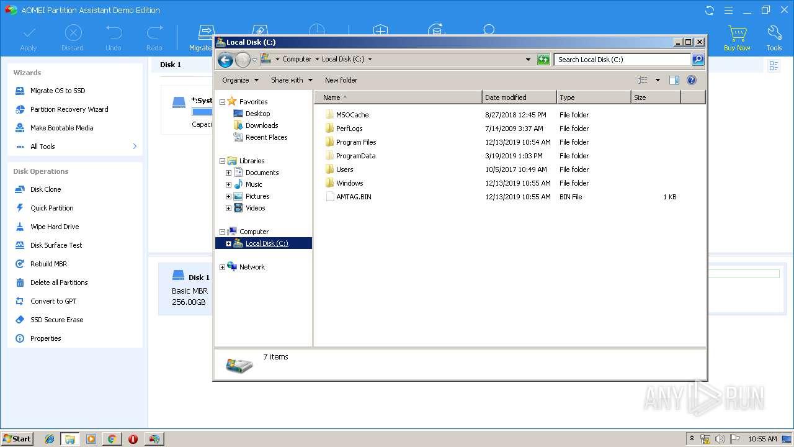The width and height of the screenshot is (794, 447).
Task: Select the Program Files folder
Action: tap(356, 142)
